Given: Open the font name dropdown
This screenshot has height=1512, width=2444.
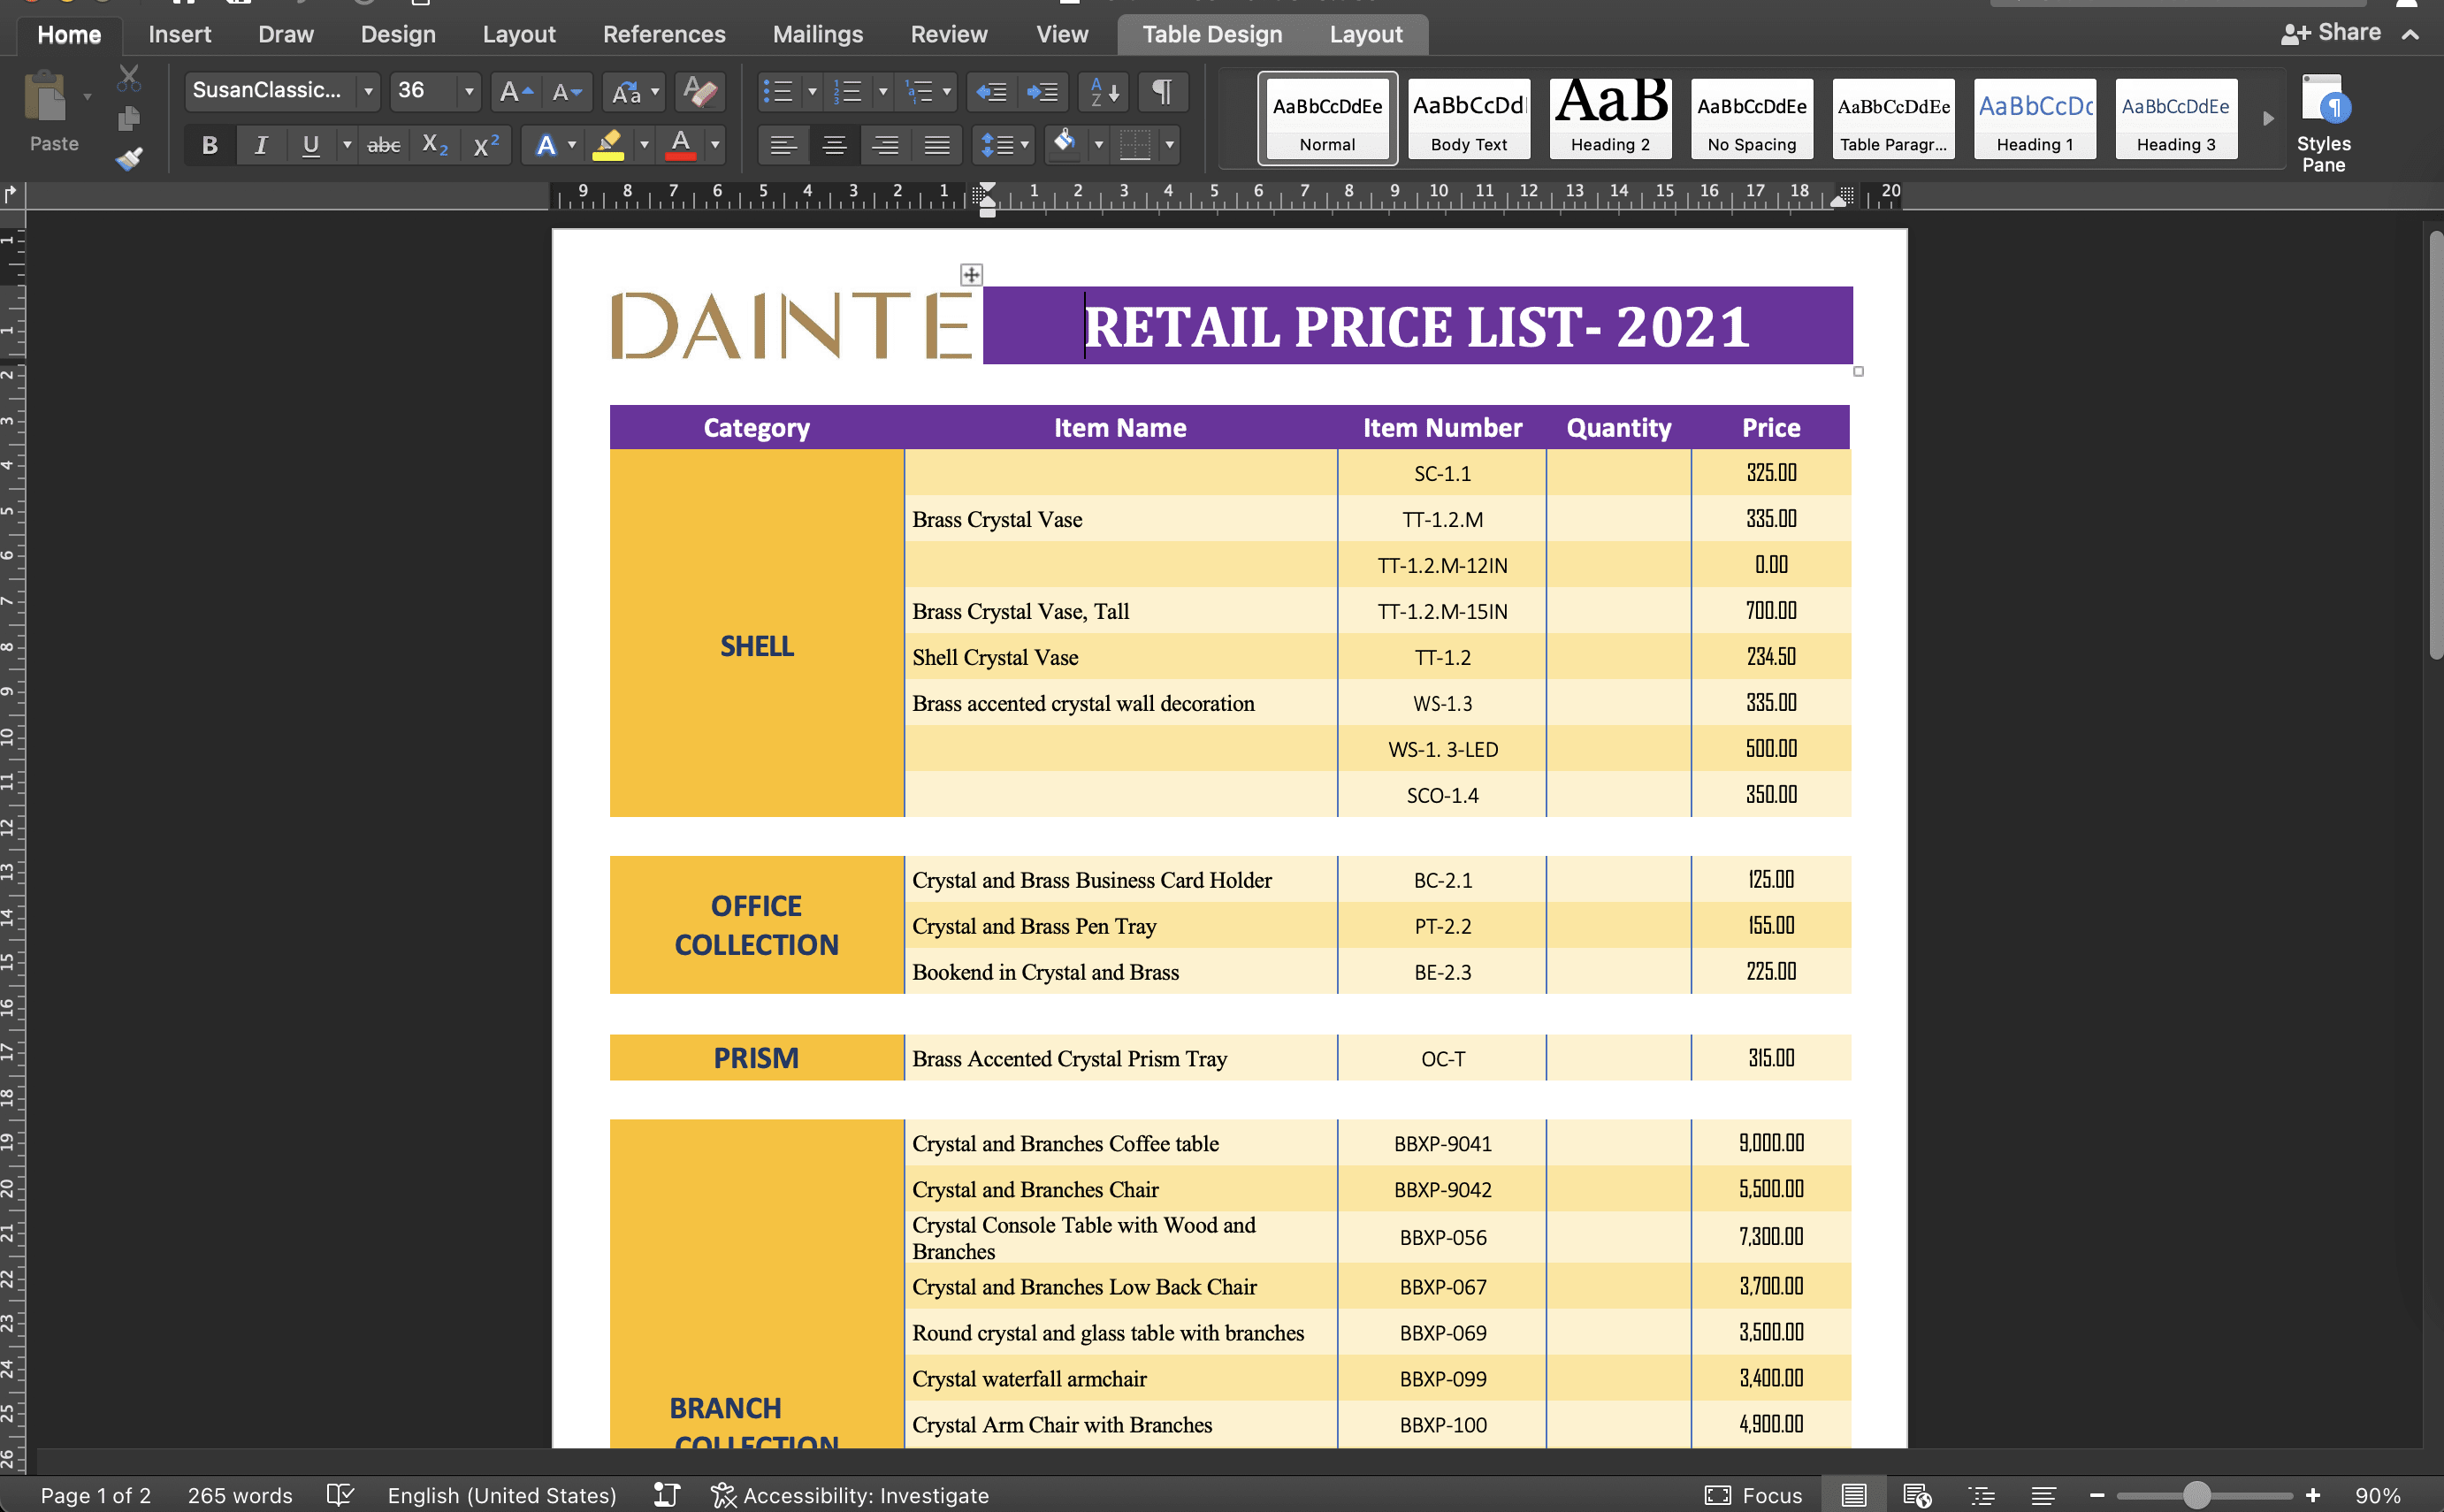Looking at the screenshot, I should (368, 91).
